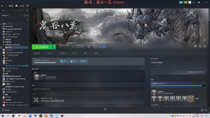The image size is (210, 118).
Task: Click the back navigation arrow
Action: pyautogui.click(x=2, y=6)
